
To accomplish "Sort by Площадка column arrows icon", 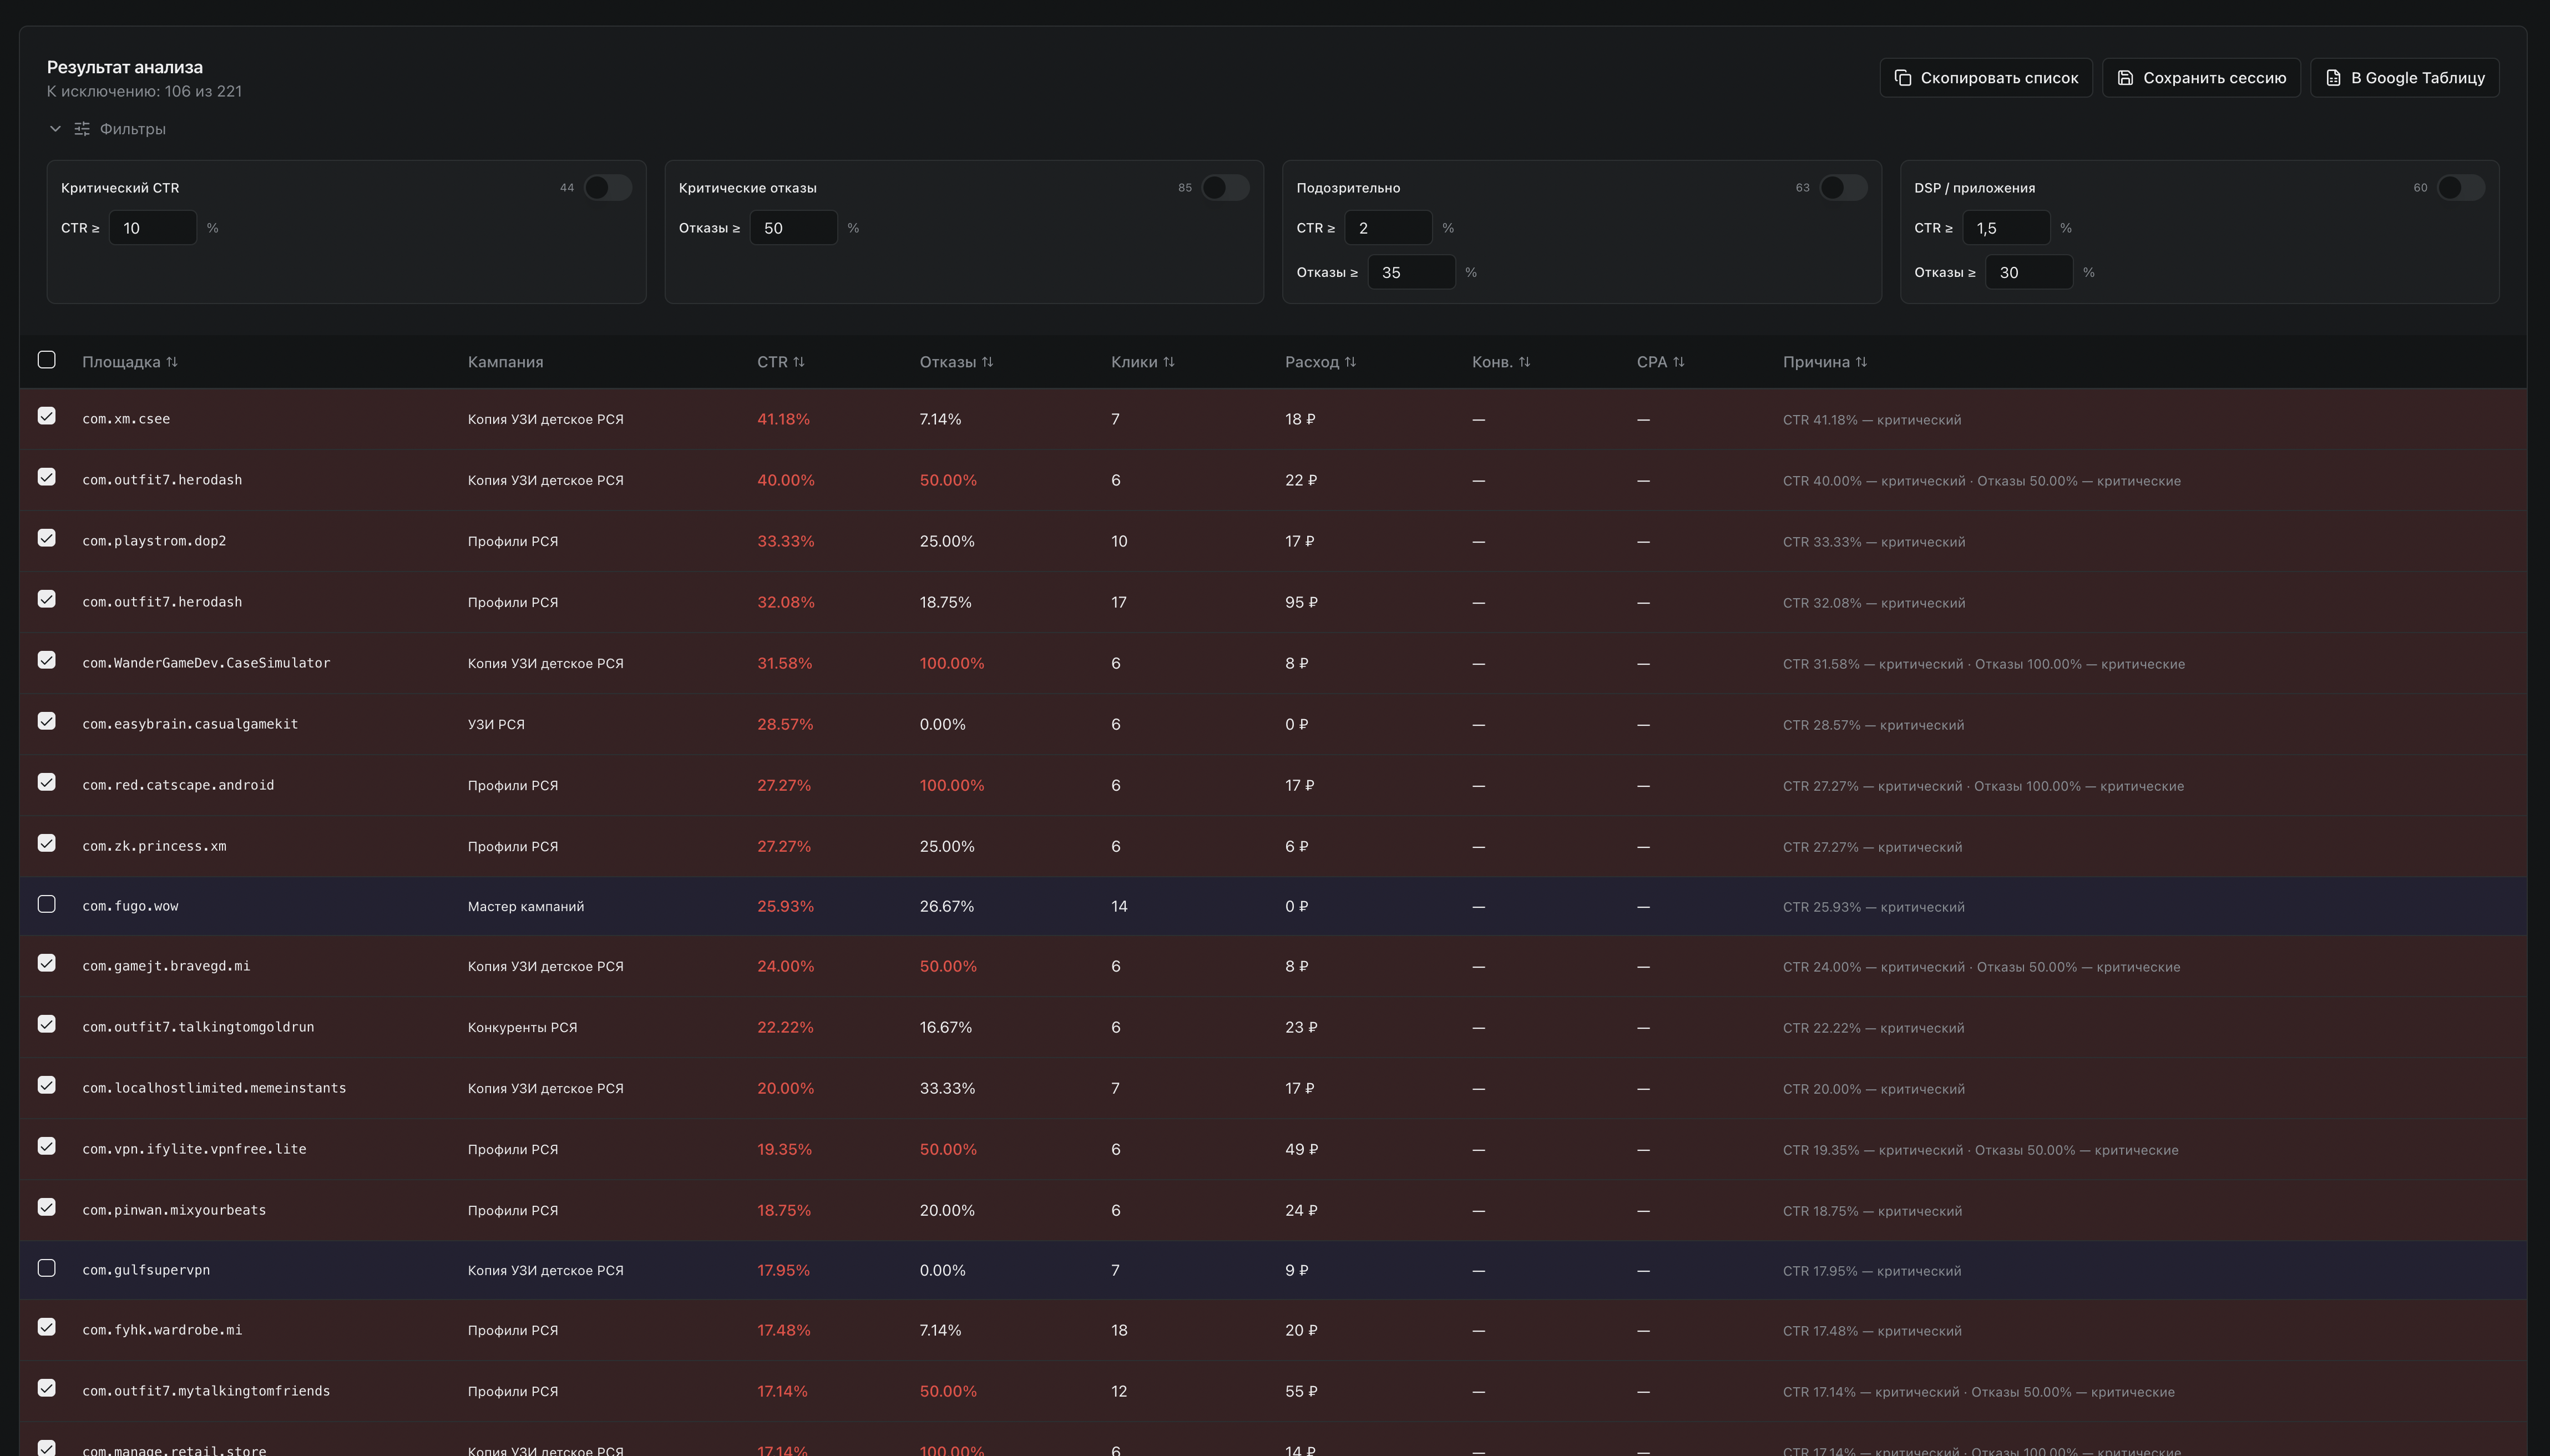I will pos(172,362).
